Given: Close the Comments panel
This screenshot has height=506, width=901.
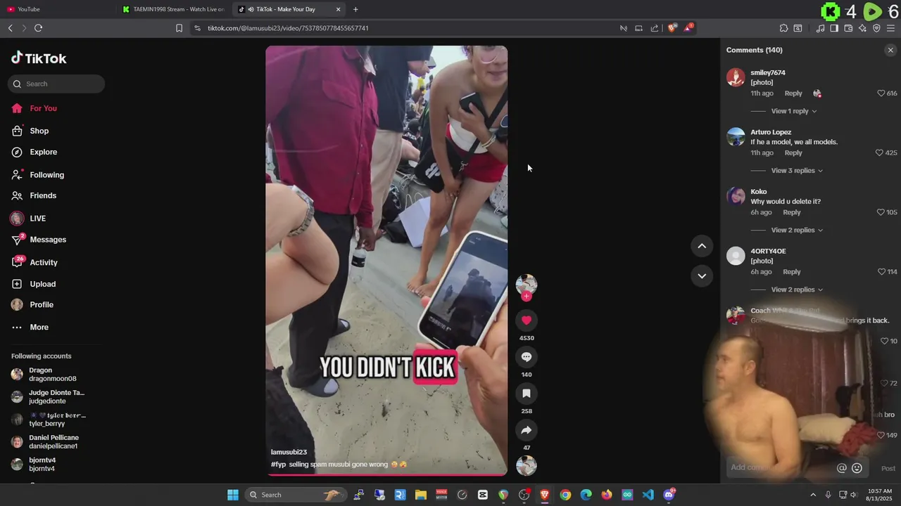Looking at the screenshot, I should (x=890, y=50).
